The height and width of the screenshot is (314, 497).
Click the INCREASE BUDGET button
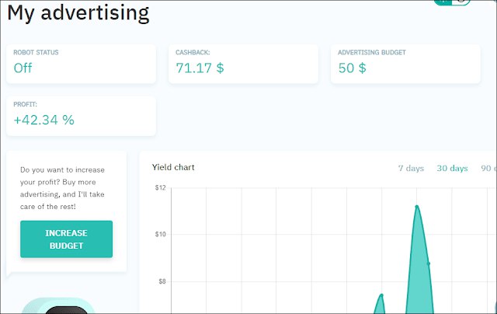(x=66, y=239)
